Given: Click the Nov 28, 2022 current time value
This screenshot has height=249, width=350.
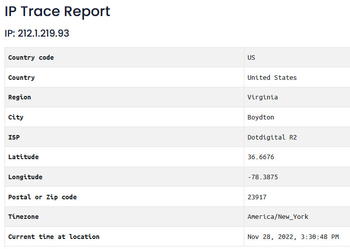Looking at the screenshot, I should pyautogui.click(x=293, y=236).
